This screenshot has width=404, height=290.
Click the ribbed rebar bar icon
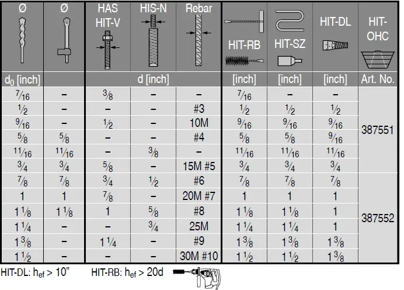tap(198, 40)
